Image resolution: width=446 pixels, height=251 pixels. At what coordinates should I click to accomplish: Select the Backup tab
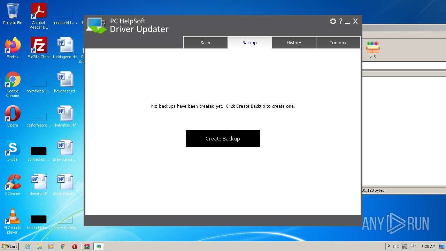(249, 43)
